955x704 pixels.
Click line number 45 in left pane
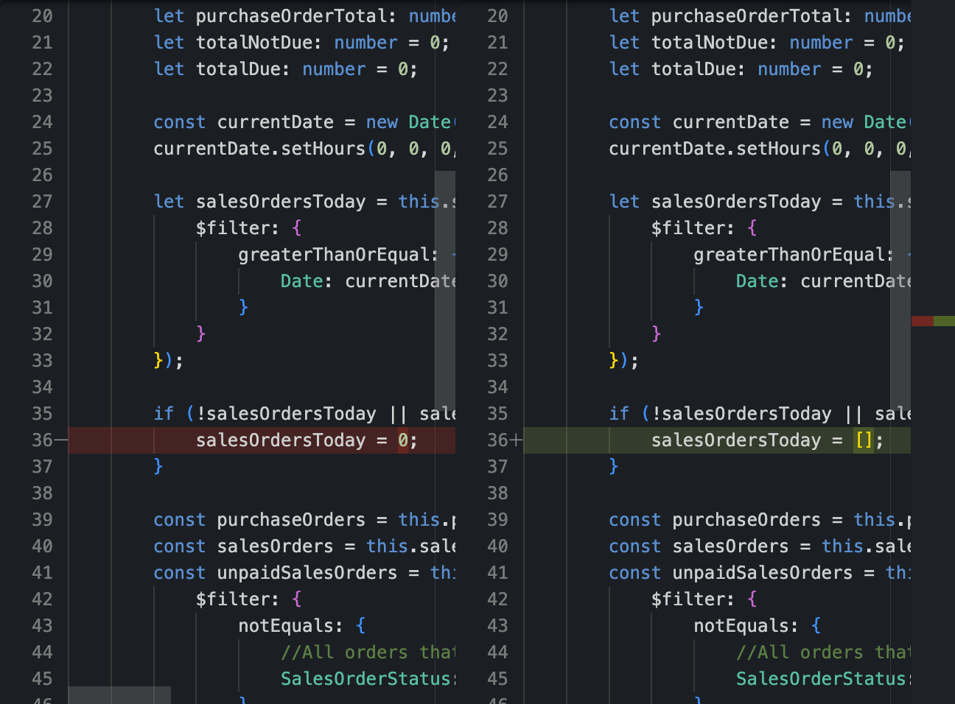coord(43,679)
